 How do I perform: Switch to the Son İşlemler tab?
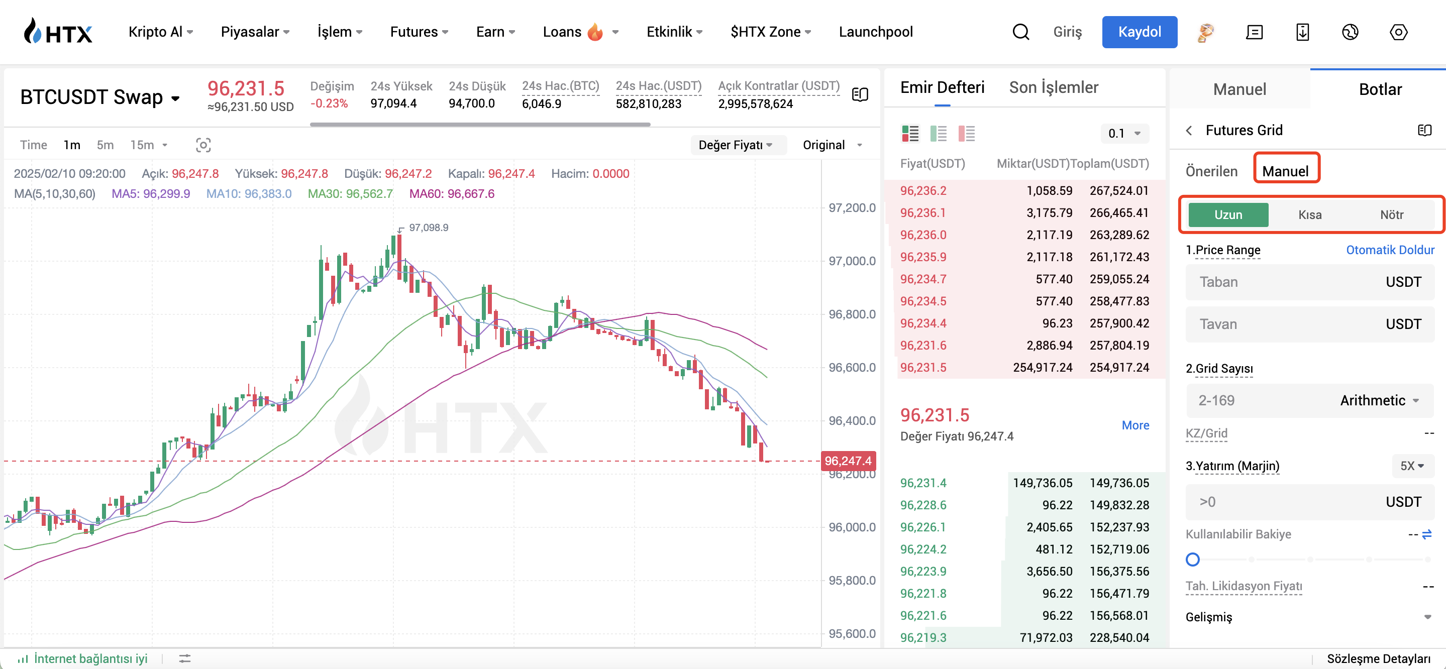tap(1053, 87)
